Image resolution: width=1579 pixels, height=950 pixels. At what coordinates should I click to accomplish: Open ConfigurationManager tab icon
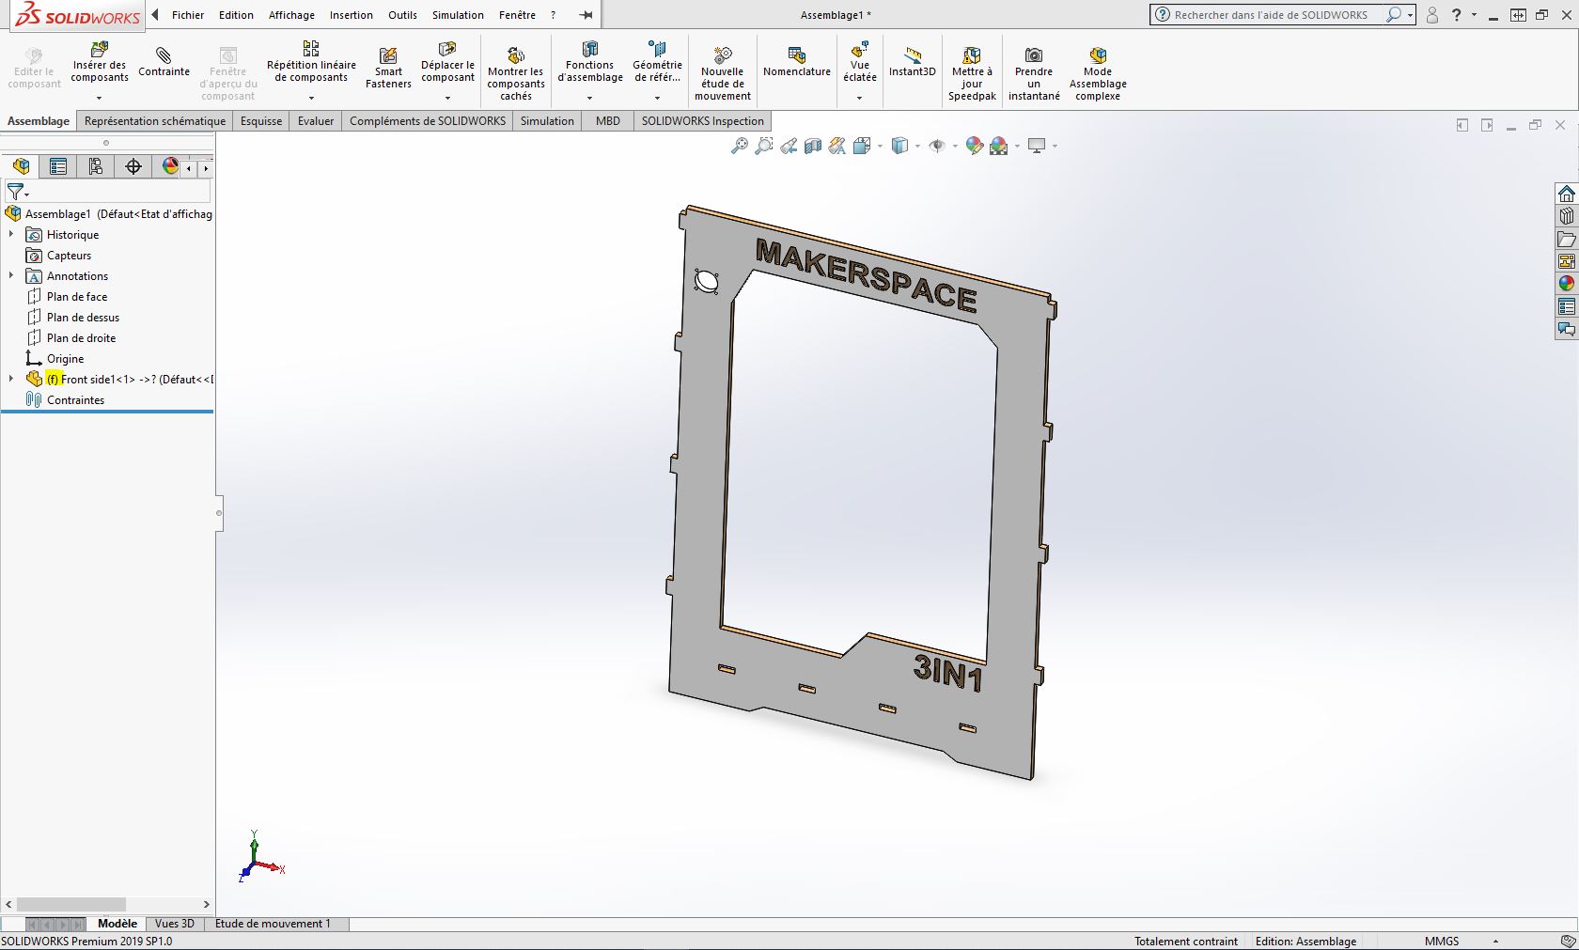pos(96,166)
